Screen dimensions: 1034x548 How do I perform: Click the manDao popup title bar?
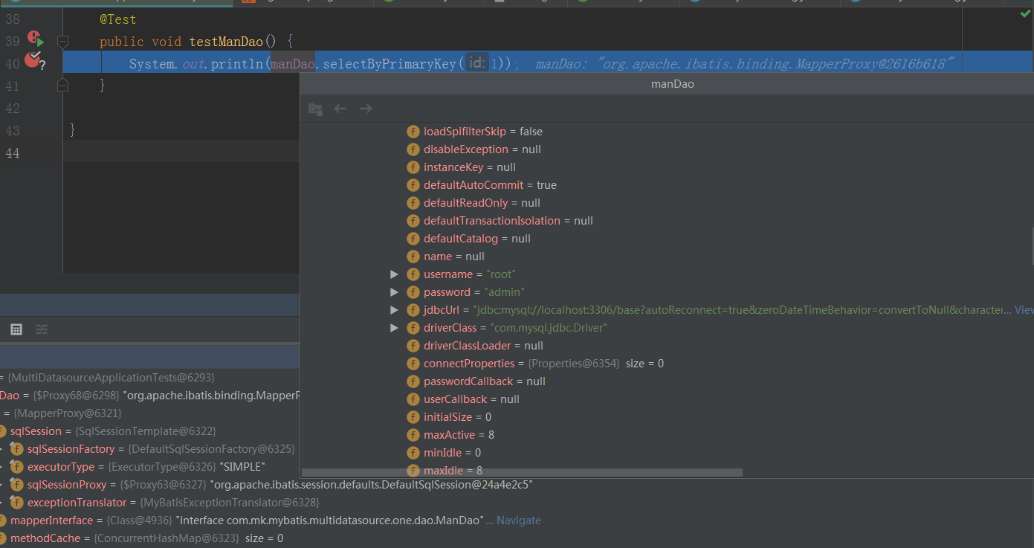[x=667, y=84]
